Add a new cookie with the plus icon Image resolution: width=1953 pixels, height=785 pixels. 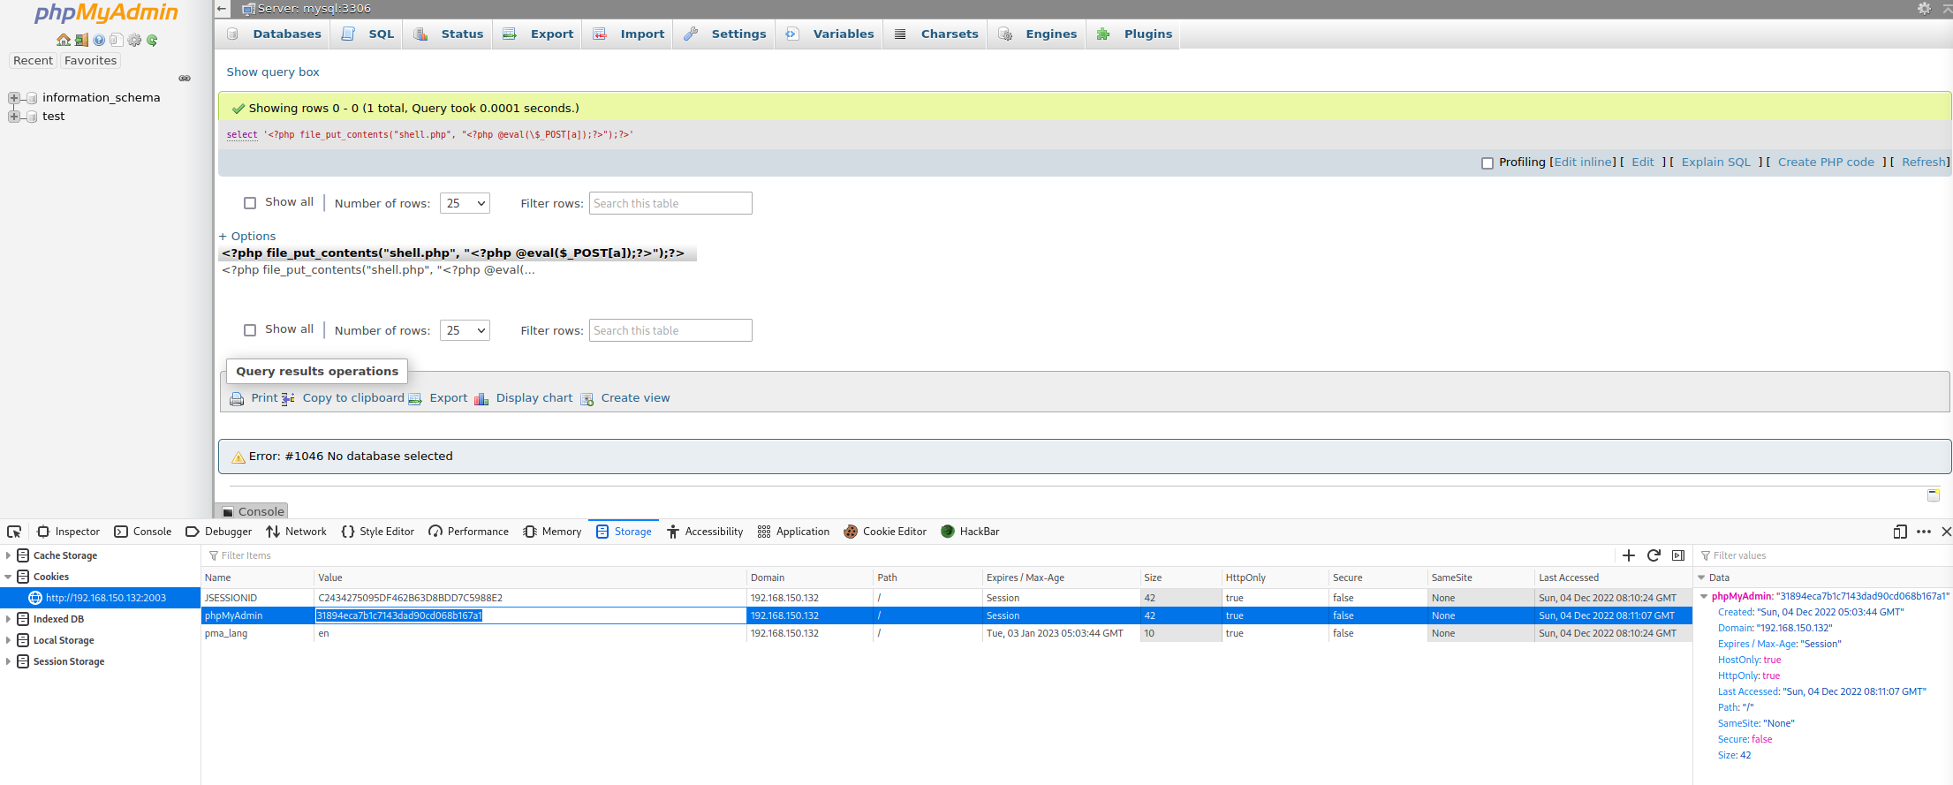[1629, 555]
